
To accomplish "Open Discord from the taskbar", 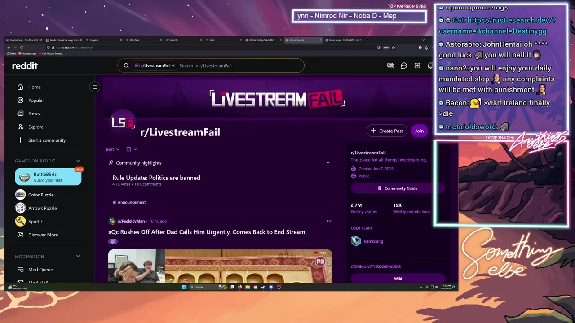I will (x=271, y=287).
